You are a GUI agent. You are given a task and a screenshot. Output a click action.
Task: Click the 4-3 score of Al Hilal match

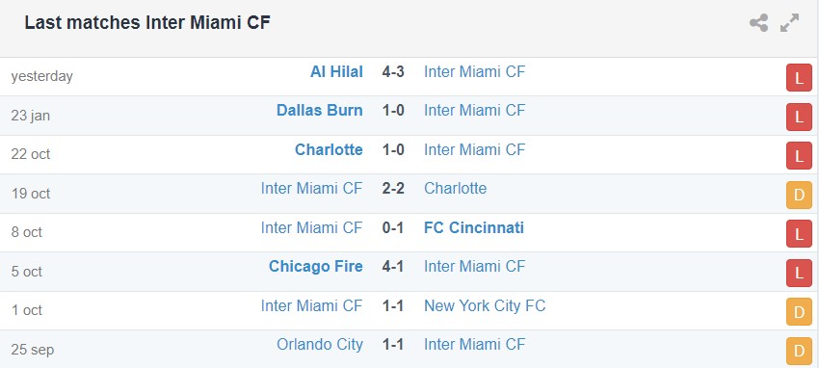[393, 71]
